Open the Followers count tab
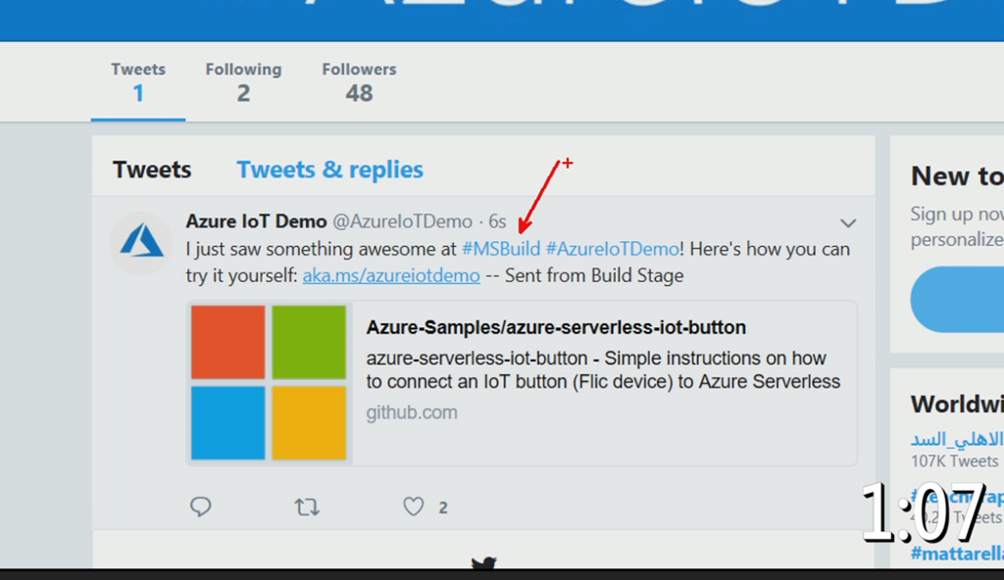Image resolution: width=1004 pixels, height=580 pixels. tap(359, 82)
